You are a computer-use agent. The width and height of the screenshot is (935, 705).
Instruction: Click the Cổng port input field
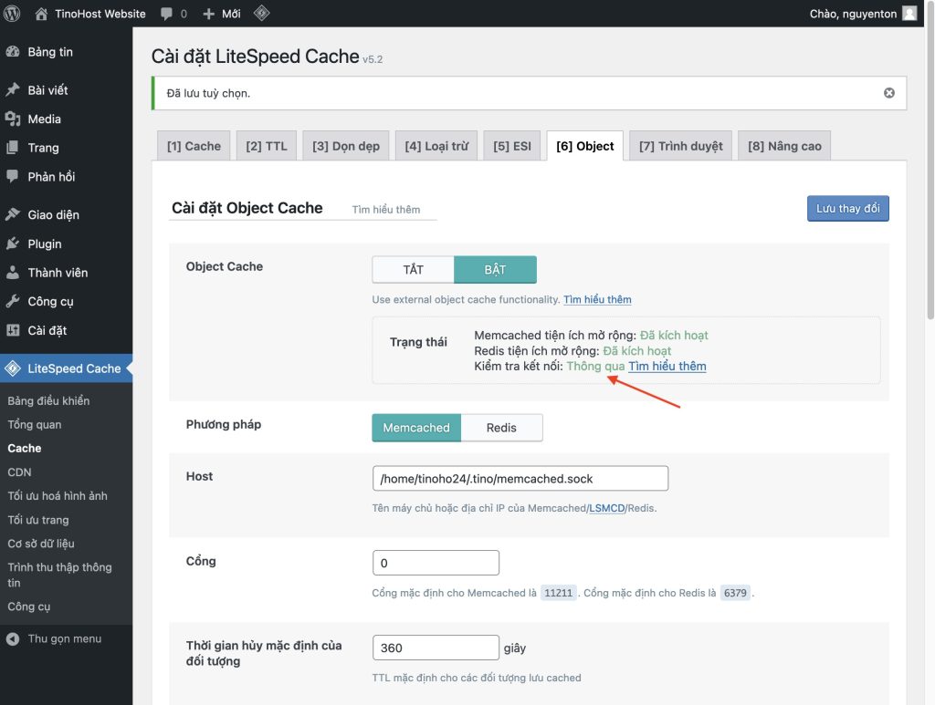pyautogui.click(x=436, y=563)
